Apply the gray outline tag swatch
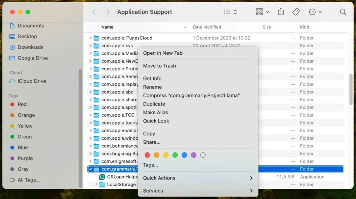This screenshot has height=199, width=356. [203, 155]
